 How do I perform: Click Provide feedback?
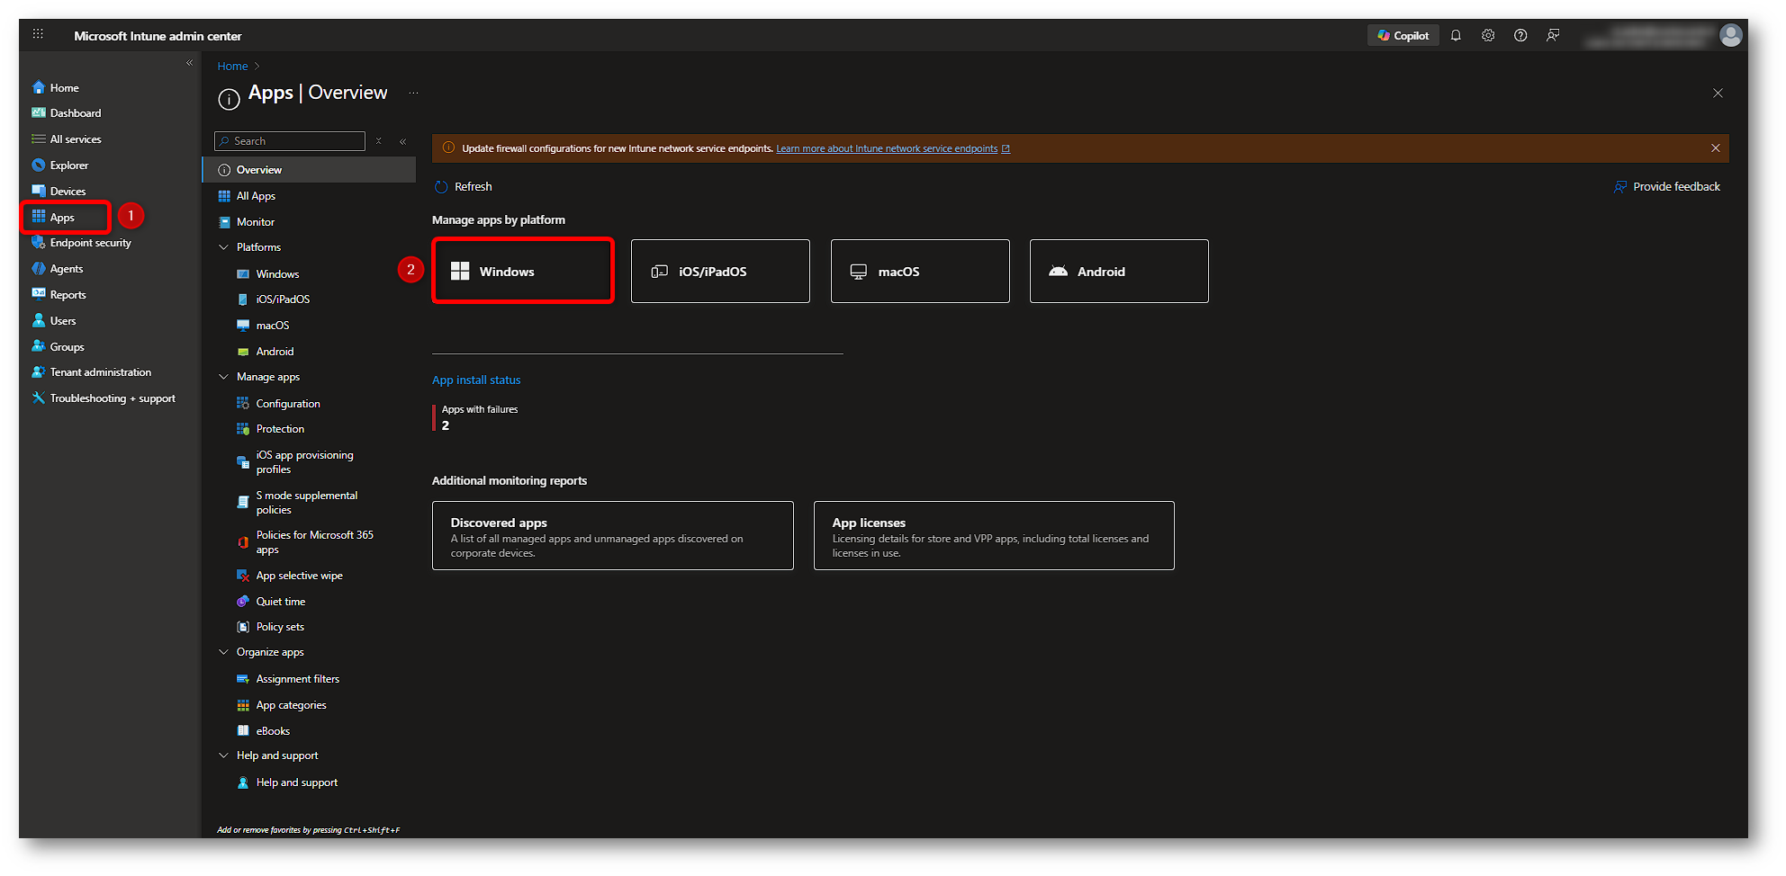(x=1666, y=187)
